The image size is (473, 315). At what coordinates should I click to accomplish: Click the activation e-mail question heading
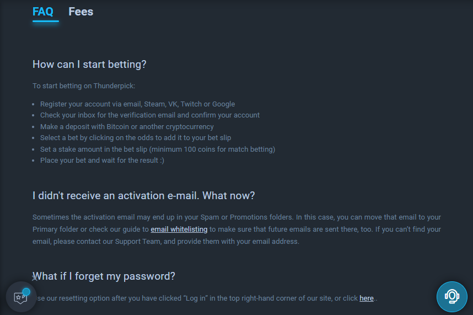click(143, 195)
